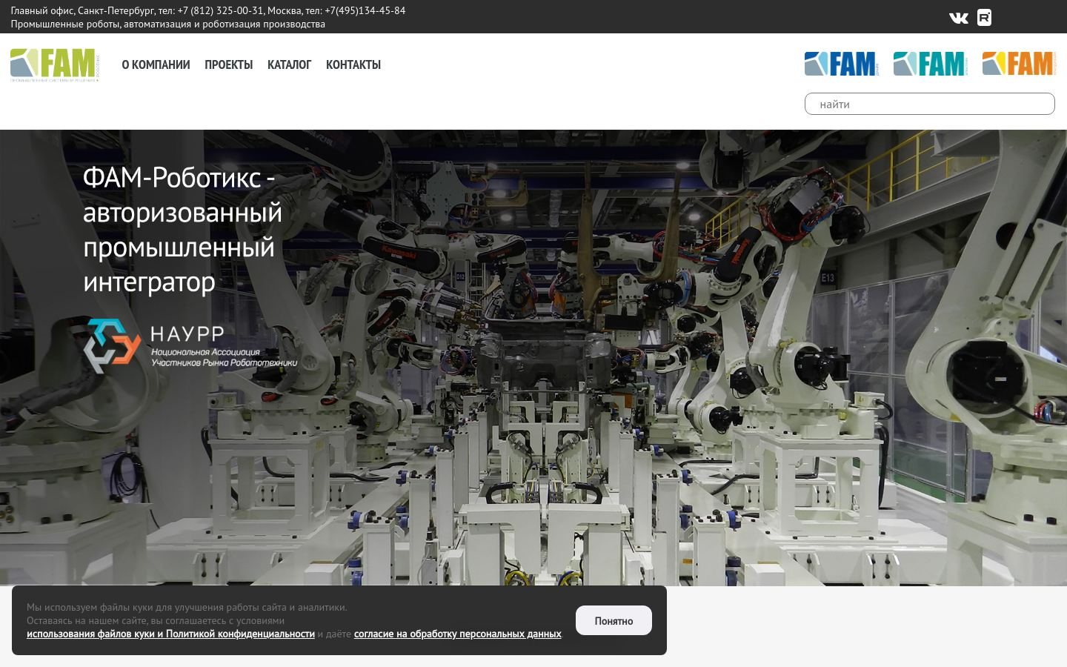Go to the КАТАЛОГ menu item
This screenshot has width=1067, height=667.
click(289, 64)
